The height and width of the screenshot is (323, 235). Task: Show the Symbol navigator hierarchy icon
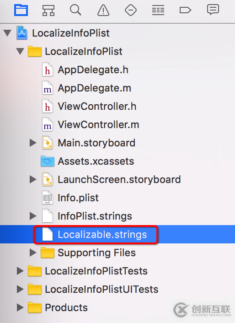point(48,11)
